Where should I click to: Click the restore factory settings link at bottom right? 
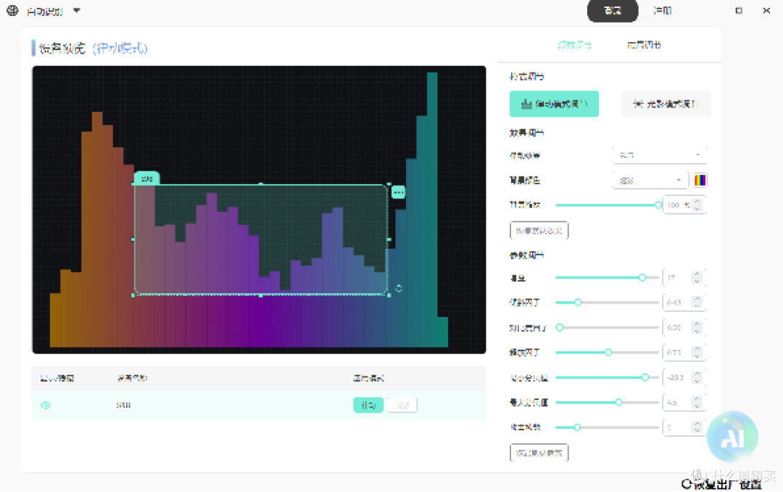(721, 484)
